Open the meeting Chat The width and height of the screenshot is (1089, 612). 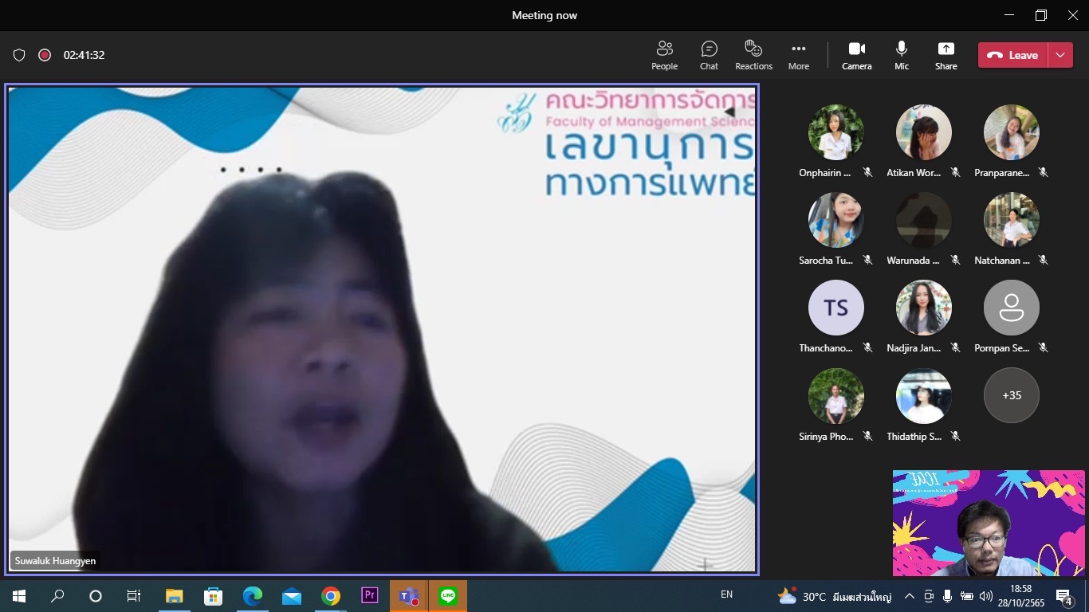tap(709, 55)
